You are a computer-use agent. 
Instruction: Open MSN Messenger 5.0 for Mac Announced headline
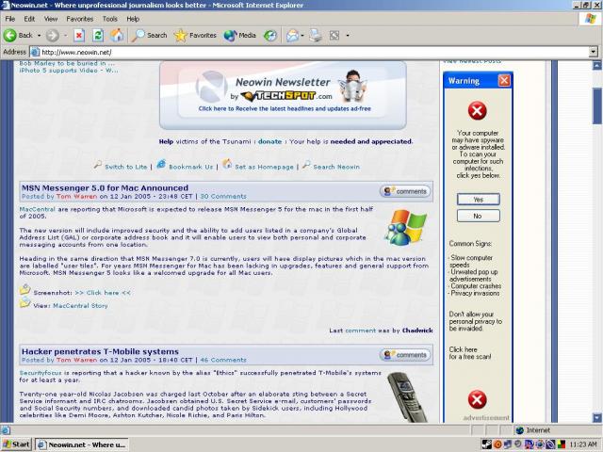(x=105, y=188)
